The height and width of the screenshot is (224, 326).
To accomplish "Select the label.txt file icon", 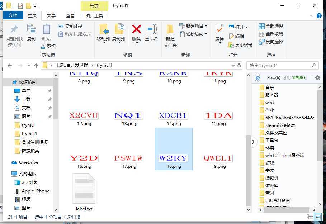I will pyautogui.click(x=84, y=189).
